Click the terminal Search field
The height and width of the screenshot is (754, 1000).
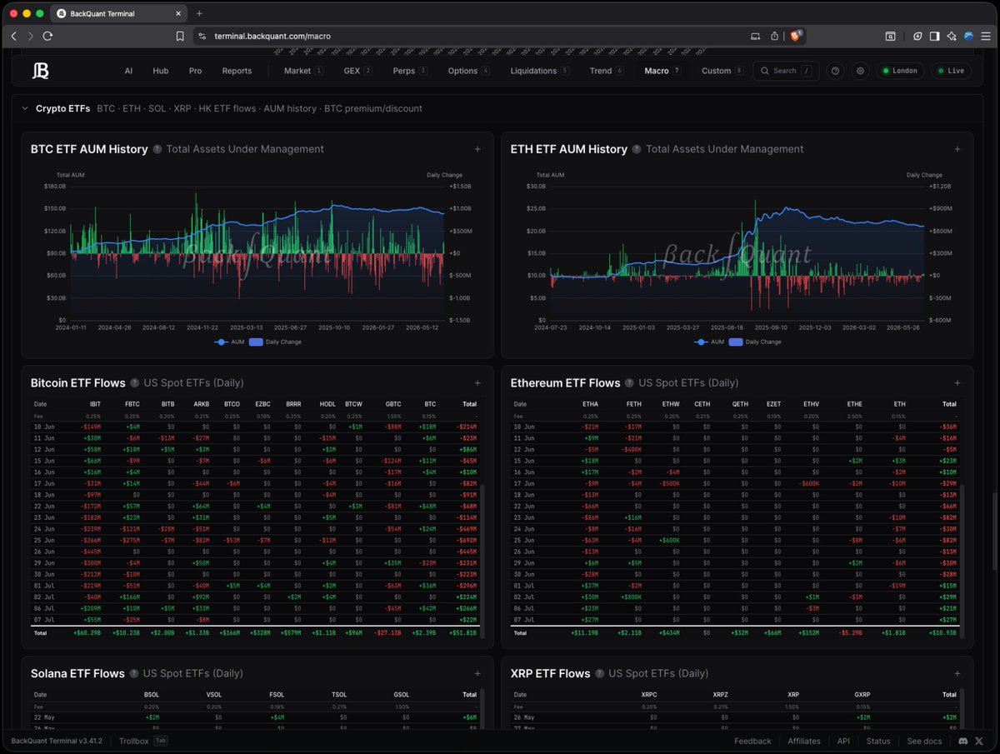[x=786, y=71]
